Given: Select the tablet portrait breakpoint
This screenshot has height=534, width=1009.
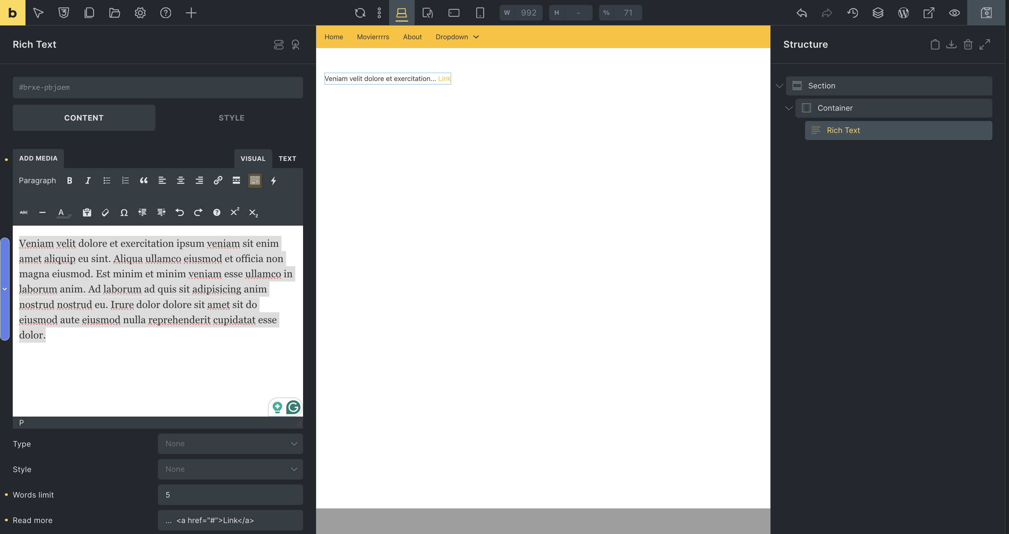Looking at the screenshot, I should coord(428,13).
